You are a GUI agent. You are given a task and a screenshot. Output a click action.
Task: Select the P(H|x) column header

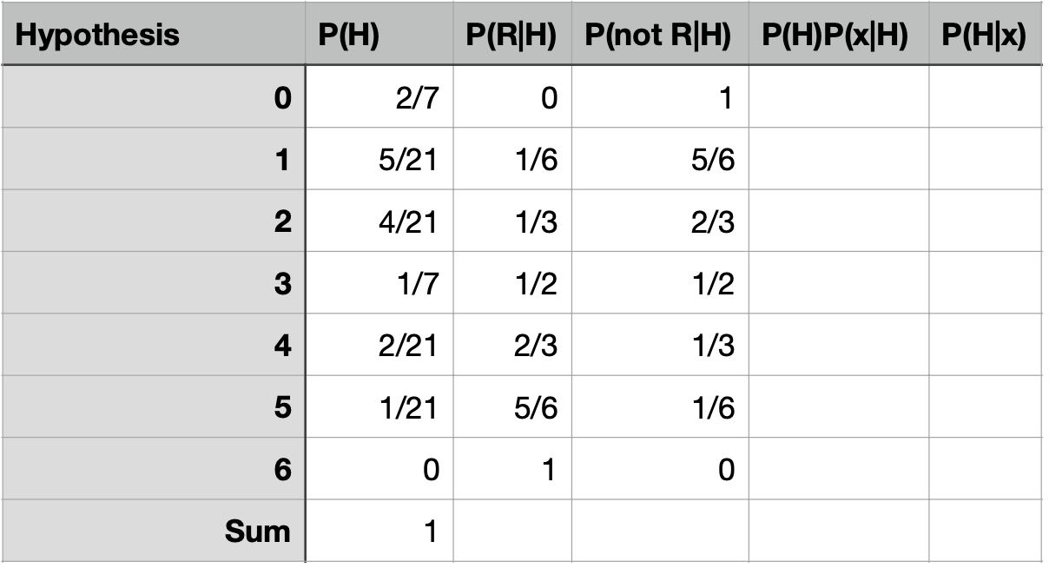pos(984,35)
